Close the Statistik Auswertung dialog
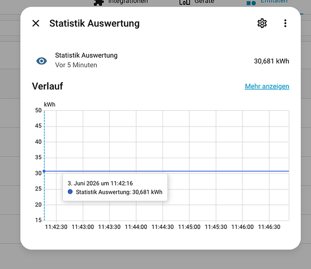Image resolution: width=311 pixels, height=269 pixels. [36, 23]
